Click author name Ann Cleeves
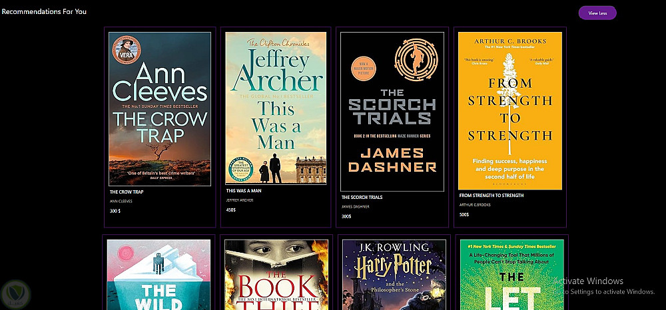The image size is (666, 310). pyautogui.click(x=121, y=202)
